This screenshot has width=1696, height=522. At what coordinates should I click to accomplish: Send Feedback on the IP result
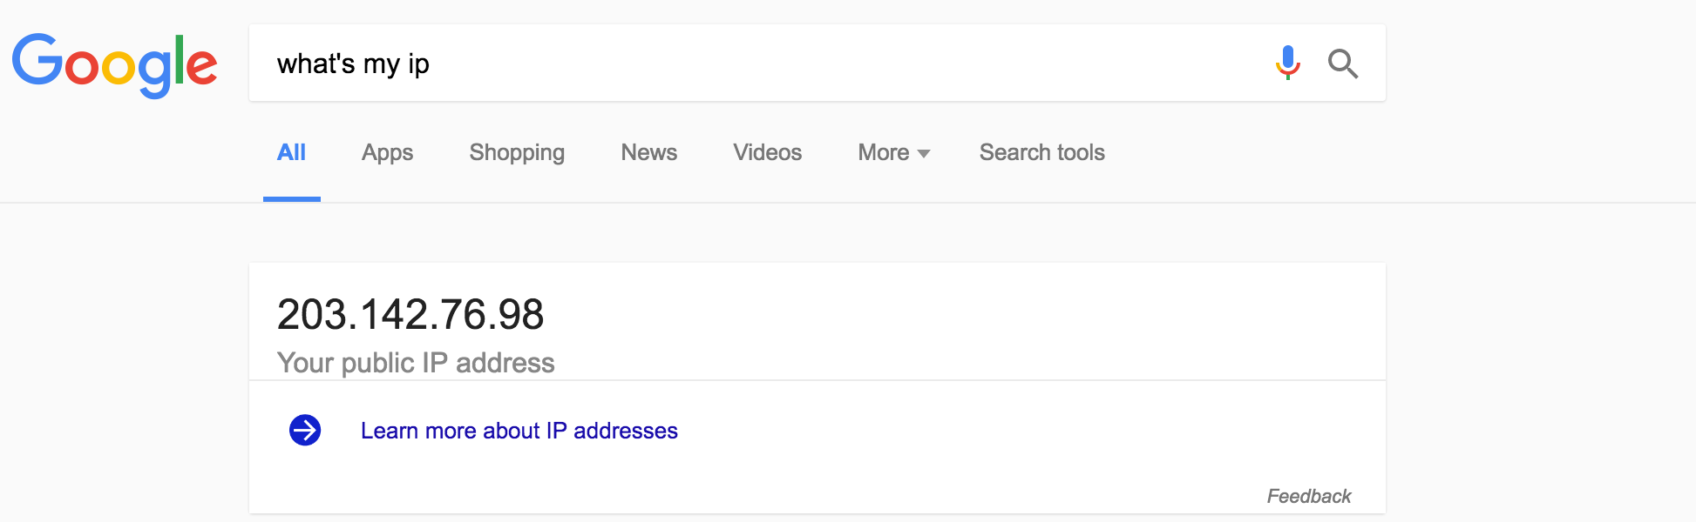(1308, 496)
